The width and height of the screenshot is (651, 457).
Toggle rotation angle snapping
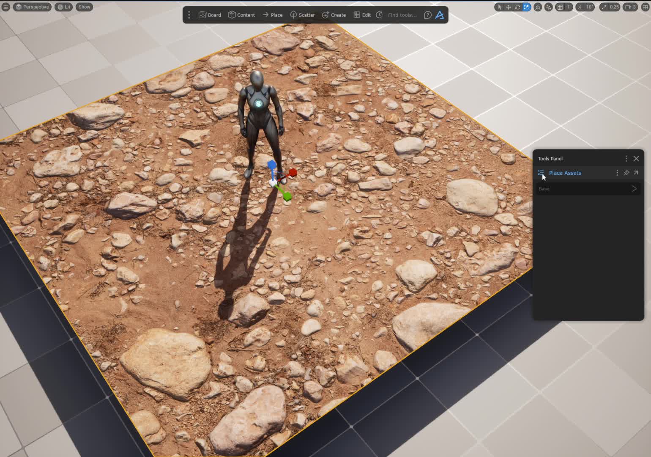(581, 7)
